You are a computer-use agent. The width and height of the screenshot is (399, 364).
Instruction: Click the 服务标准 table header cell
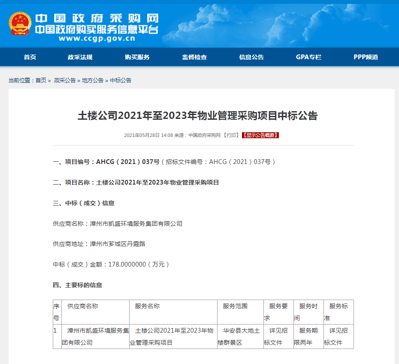click(339, 312)
